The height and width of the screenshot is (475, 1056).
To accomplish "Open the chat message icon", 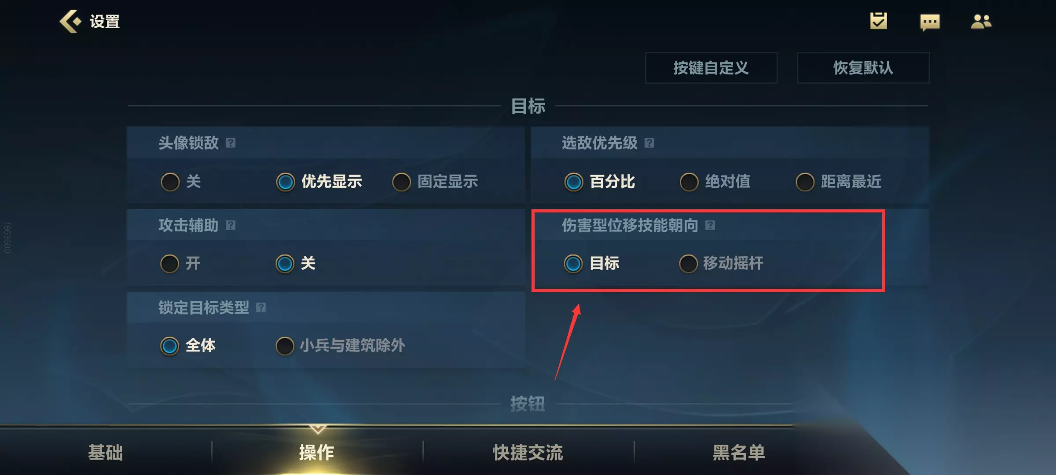I will [930, 22].
